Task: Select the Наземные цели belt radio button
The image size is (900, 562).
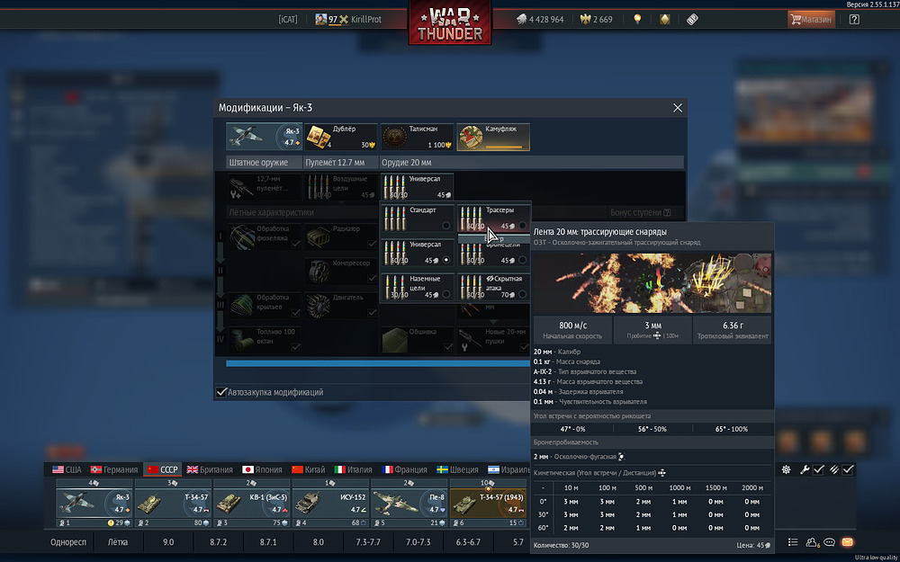Action: coord(446,294)
